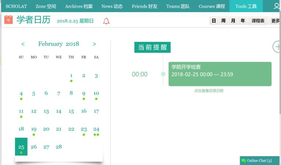Select February 6 in calendar

pyautogui.click(x=46, y=93)
